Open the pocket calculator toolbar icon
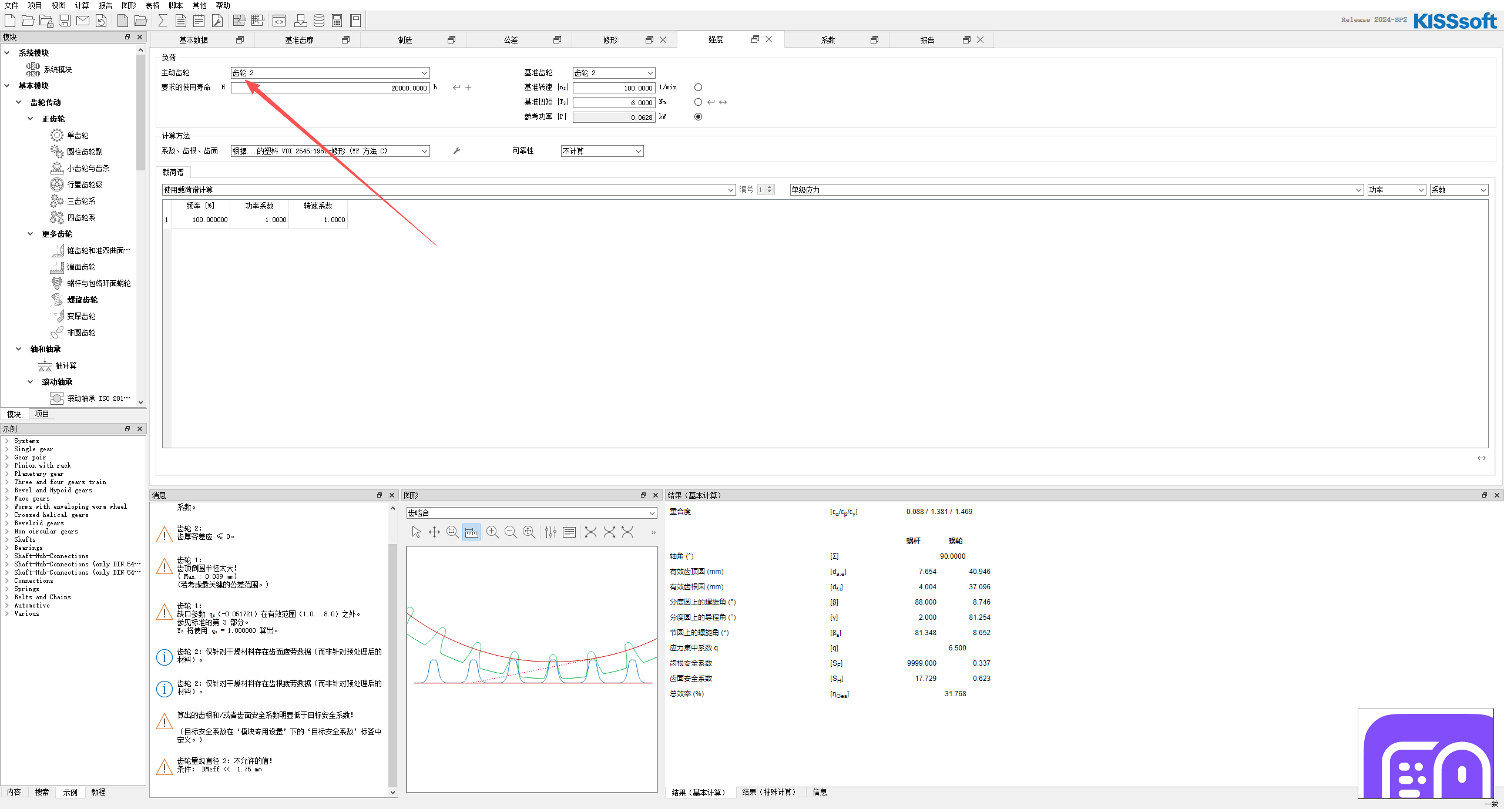This screenshot has width=1504, height=809. [x=337, y=21]
